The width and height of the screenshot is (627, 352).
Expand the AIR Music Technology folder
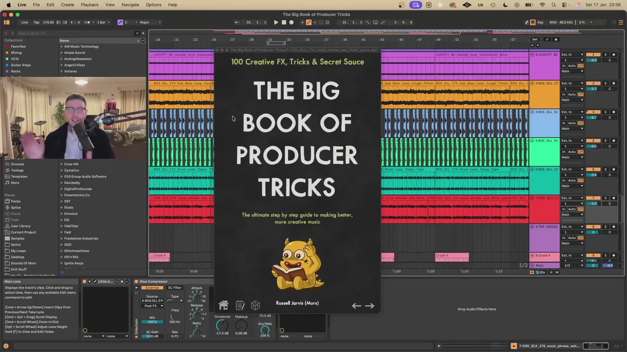pos(61,47)
